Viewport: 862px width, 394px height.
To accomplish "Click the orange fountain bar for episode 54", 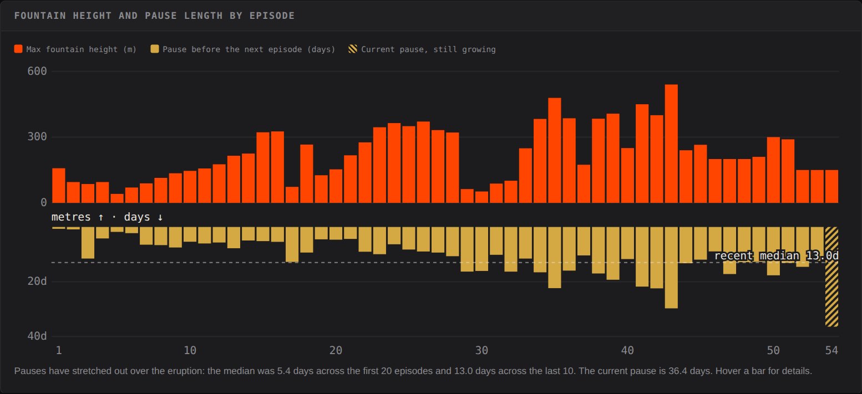I will coord(831,187).
